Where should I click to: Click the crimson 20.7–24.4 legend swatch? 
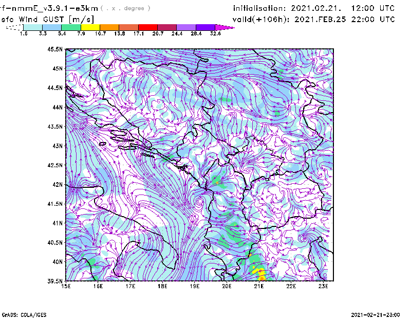[167, 27]
